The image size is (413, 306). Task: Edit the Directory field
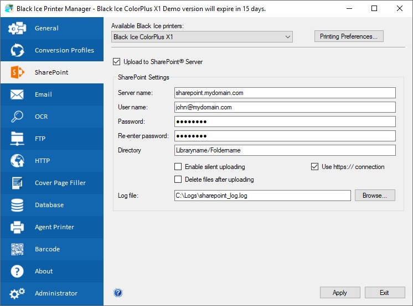pyautogui.click(x=285, y=150)
